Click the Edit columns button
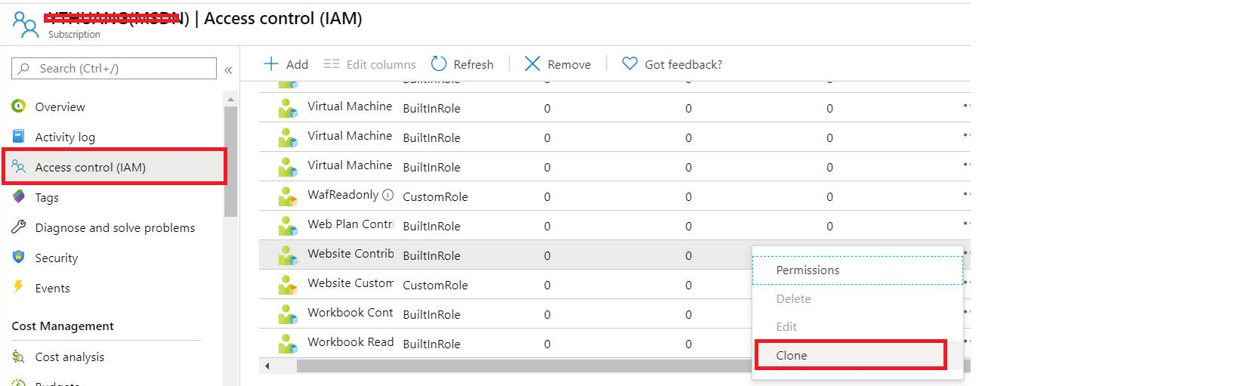1235x386 pixels. pyautogui.click(x=369, y=64)
